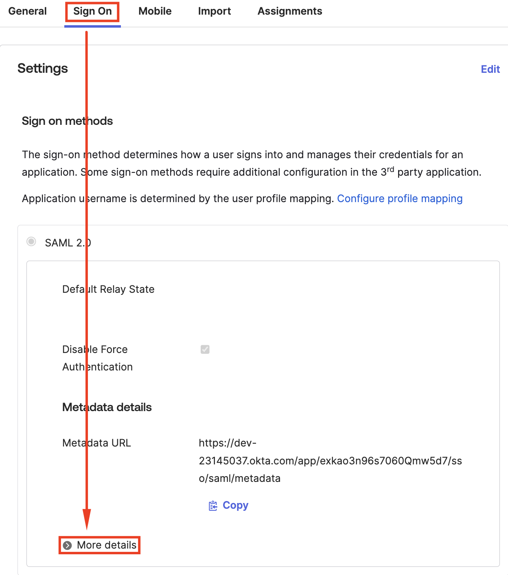The height and width of the screenshot is (575, 508).
Task: Toggle the Disable Force Authentication checkbox
Action: (205, 349)
